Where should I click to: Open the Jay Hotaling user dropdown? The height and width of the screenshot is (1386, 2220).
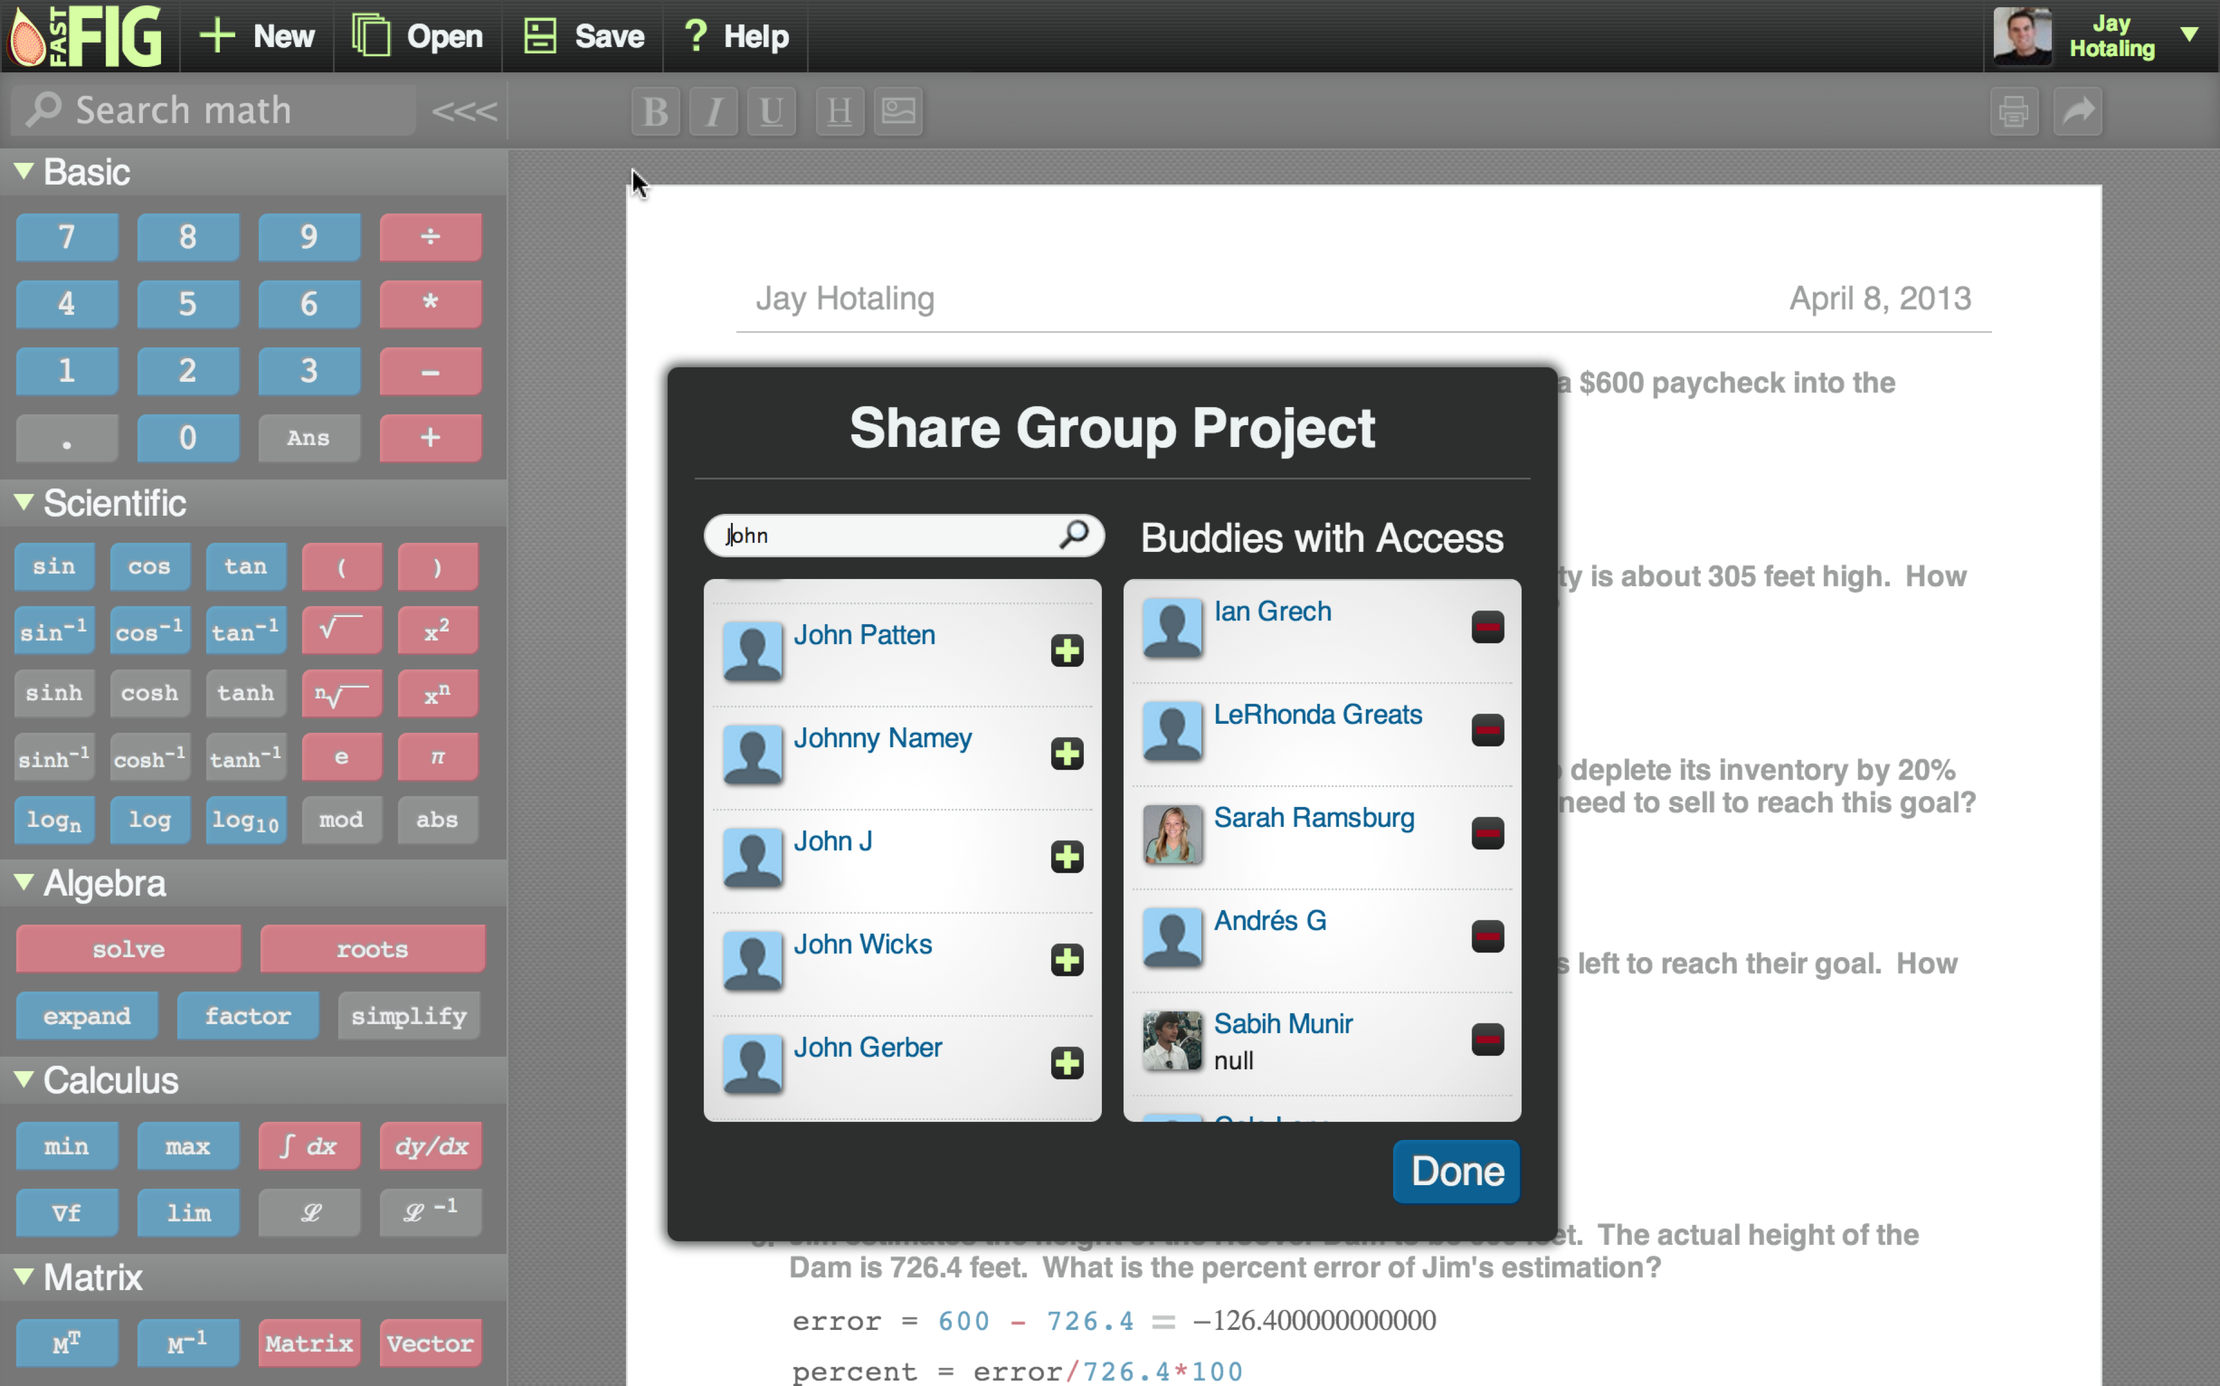pyautogui.click(x=2189, y=35)
